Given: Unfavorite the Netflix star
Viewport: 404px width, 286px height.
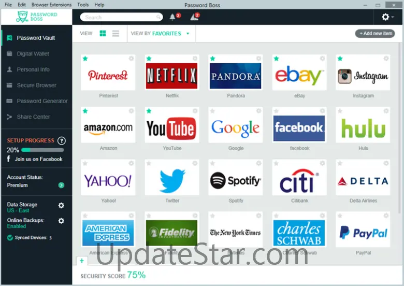Looking at the screenshot, I should (149, 59).
